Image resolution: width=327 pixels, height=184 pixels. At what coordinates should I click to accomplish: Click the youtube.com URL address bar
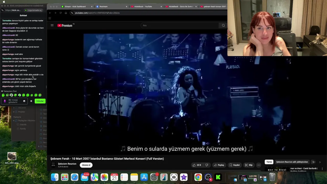148,13
